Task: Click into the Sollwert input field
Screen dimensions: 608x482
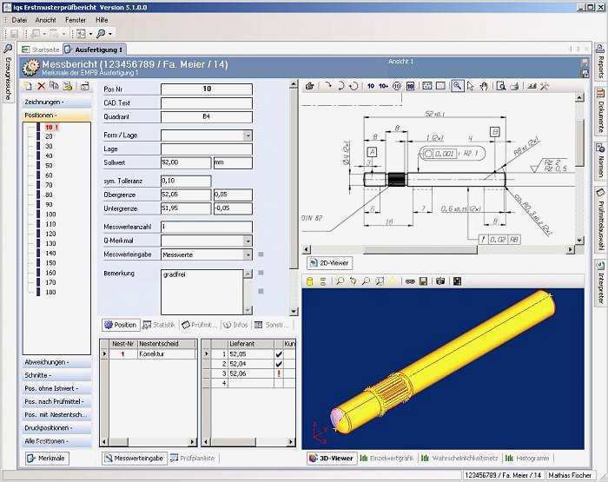Action: tap(185, 162)
